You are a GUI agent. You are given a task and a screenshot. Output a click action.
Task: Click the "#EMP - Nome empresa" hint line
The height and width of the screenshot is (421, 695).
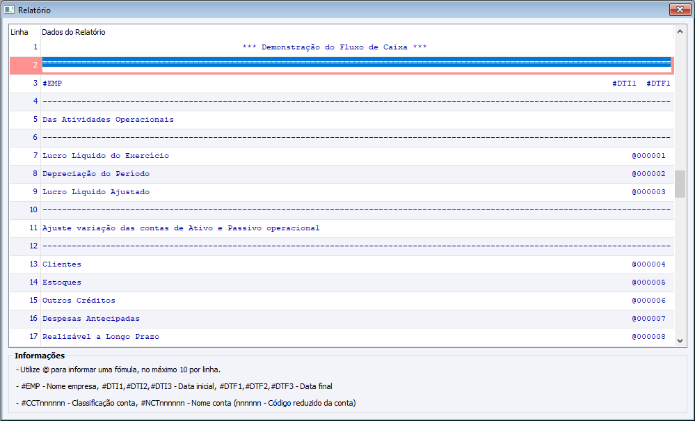click(174, 386)
